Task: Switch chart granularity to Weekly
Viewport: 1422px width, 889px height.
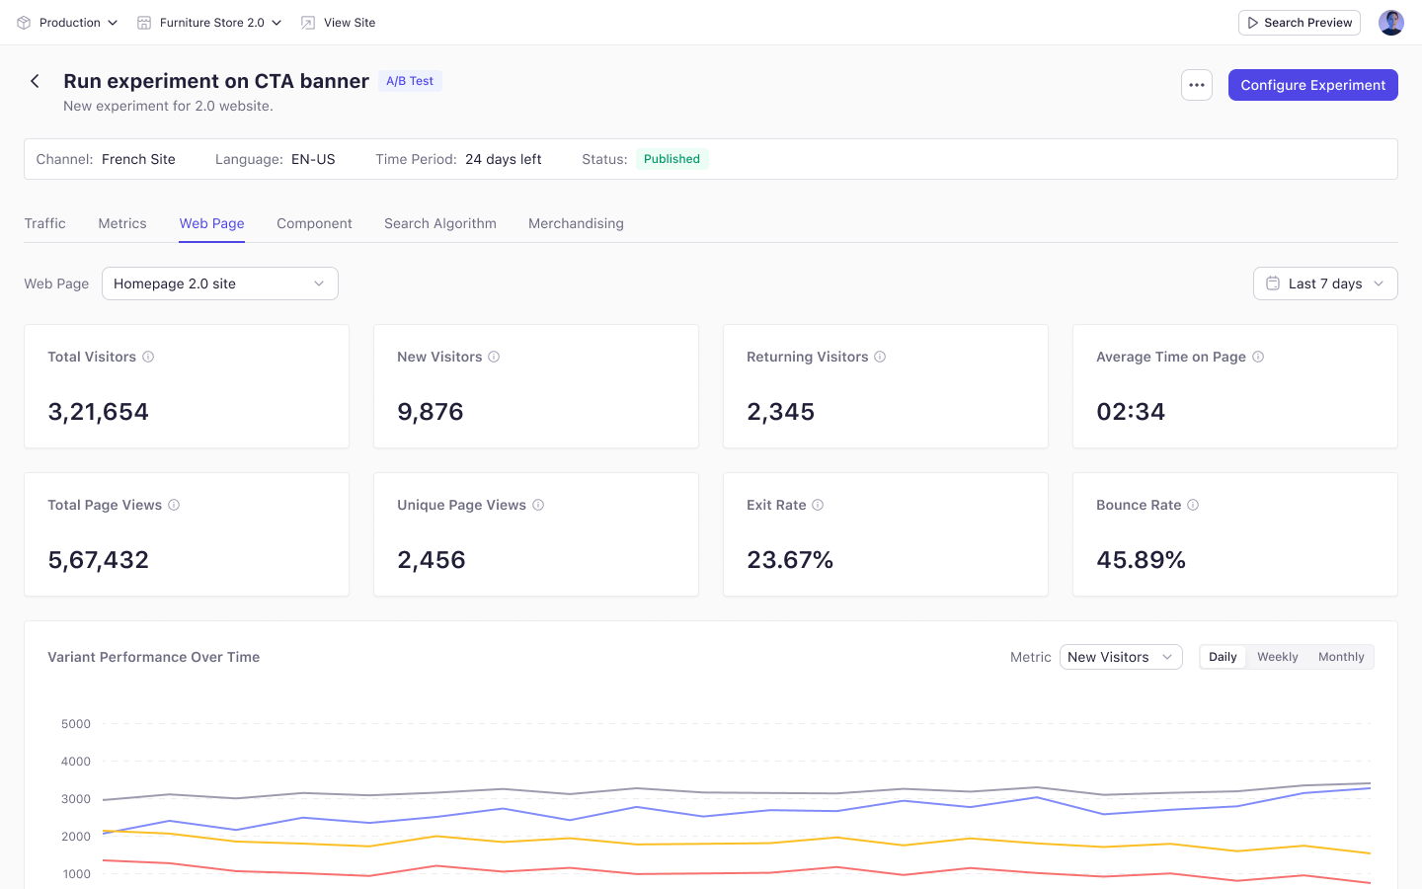Action: [x=1277, y=657]
